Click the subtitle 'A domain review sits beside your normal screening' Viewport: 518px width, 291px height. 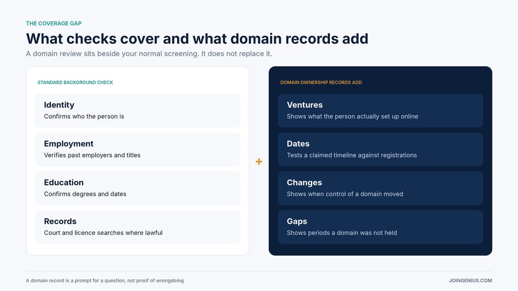click(112, 54)
